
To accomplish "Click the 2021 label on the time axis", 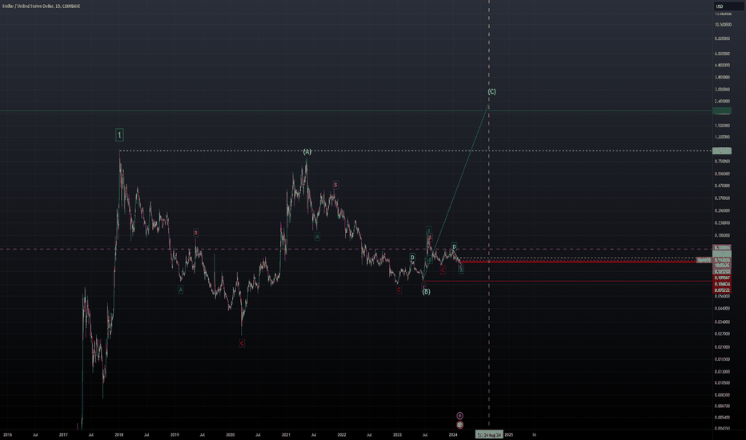I will tap(286, 434).
